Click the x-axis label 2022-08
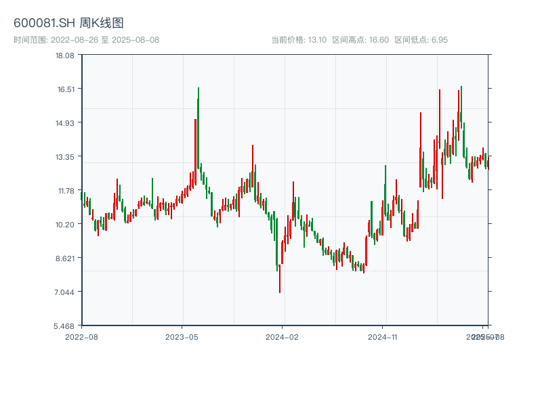 [x=81, y=337]
